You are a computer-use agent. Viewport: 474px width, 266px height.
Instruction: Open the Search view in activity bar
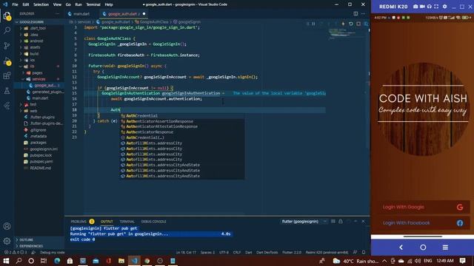7,30
